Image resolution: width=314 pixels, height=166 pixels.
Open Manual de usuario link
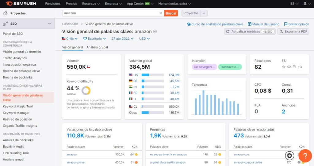coord(263,24)
